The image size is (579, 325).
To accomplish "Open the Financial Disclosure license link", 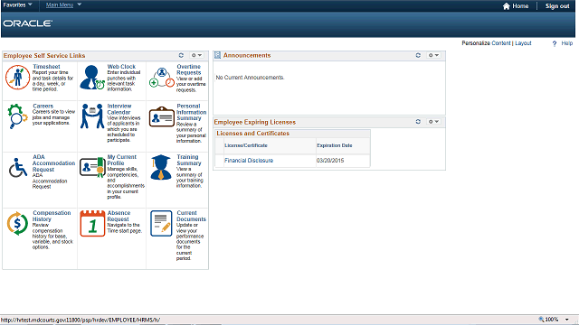I will tap(249, 161).
